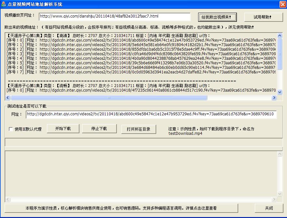The image size is (287, 218).
Task: Select URL row with 序号 7
Action: pyautogui.click(x=141, y=72)
